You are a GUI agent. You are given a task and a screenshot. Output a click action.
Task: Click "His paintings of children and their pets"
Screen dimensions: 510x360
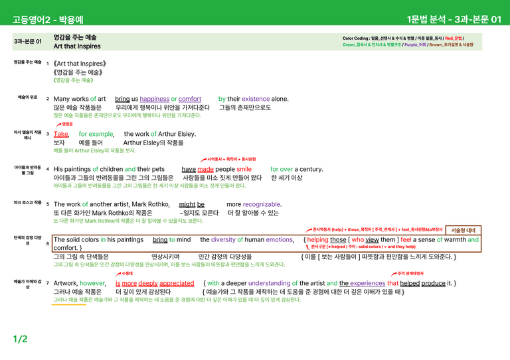tap(109, 169)
